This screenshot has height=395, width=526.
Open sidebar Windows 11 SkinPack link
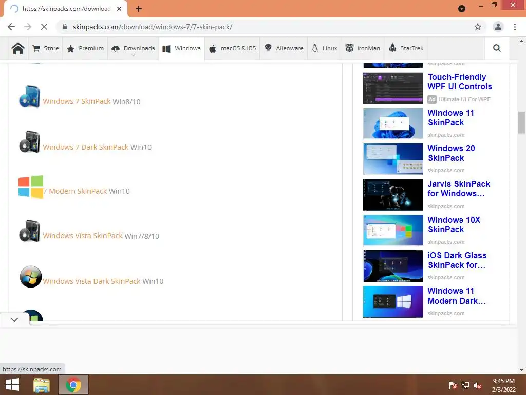(x=451, y=118)
